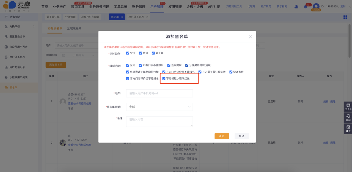Open the grid layout icon at top right

click(x=345, y=17)
